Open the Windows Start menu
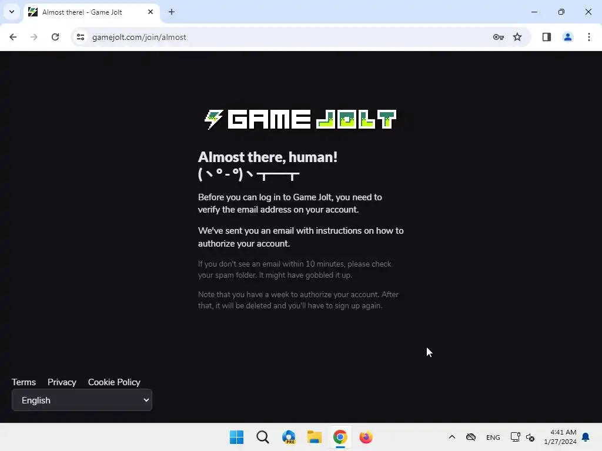602x451 pixels. tap(236, 437)
